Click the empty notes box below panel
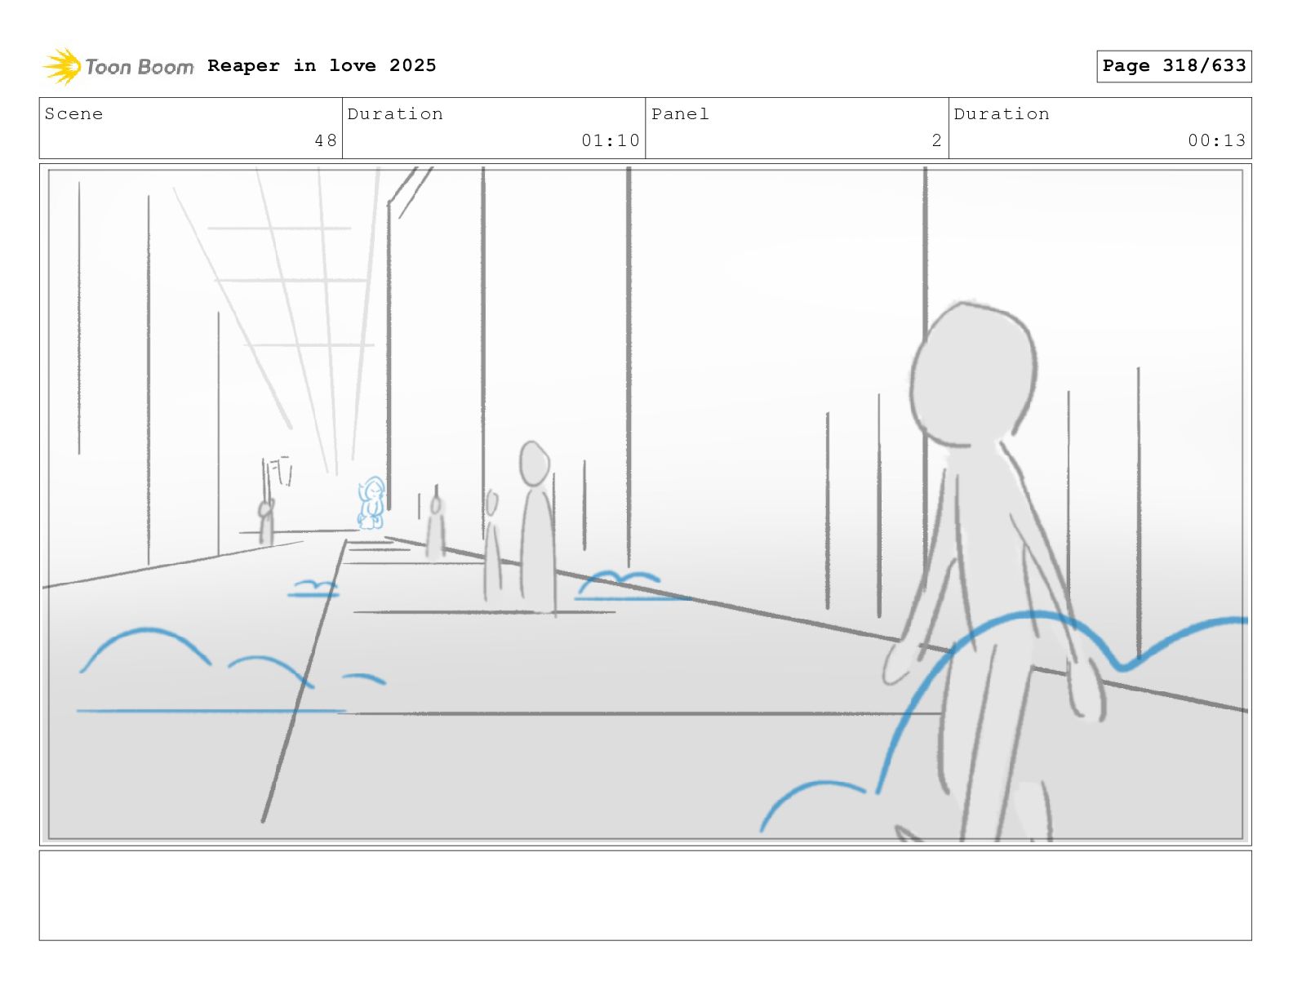Image resolution: width=1293 pixels, height=999 pixels. 646,895
